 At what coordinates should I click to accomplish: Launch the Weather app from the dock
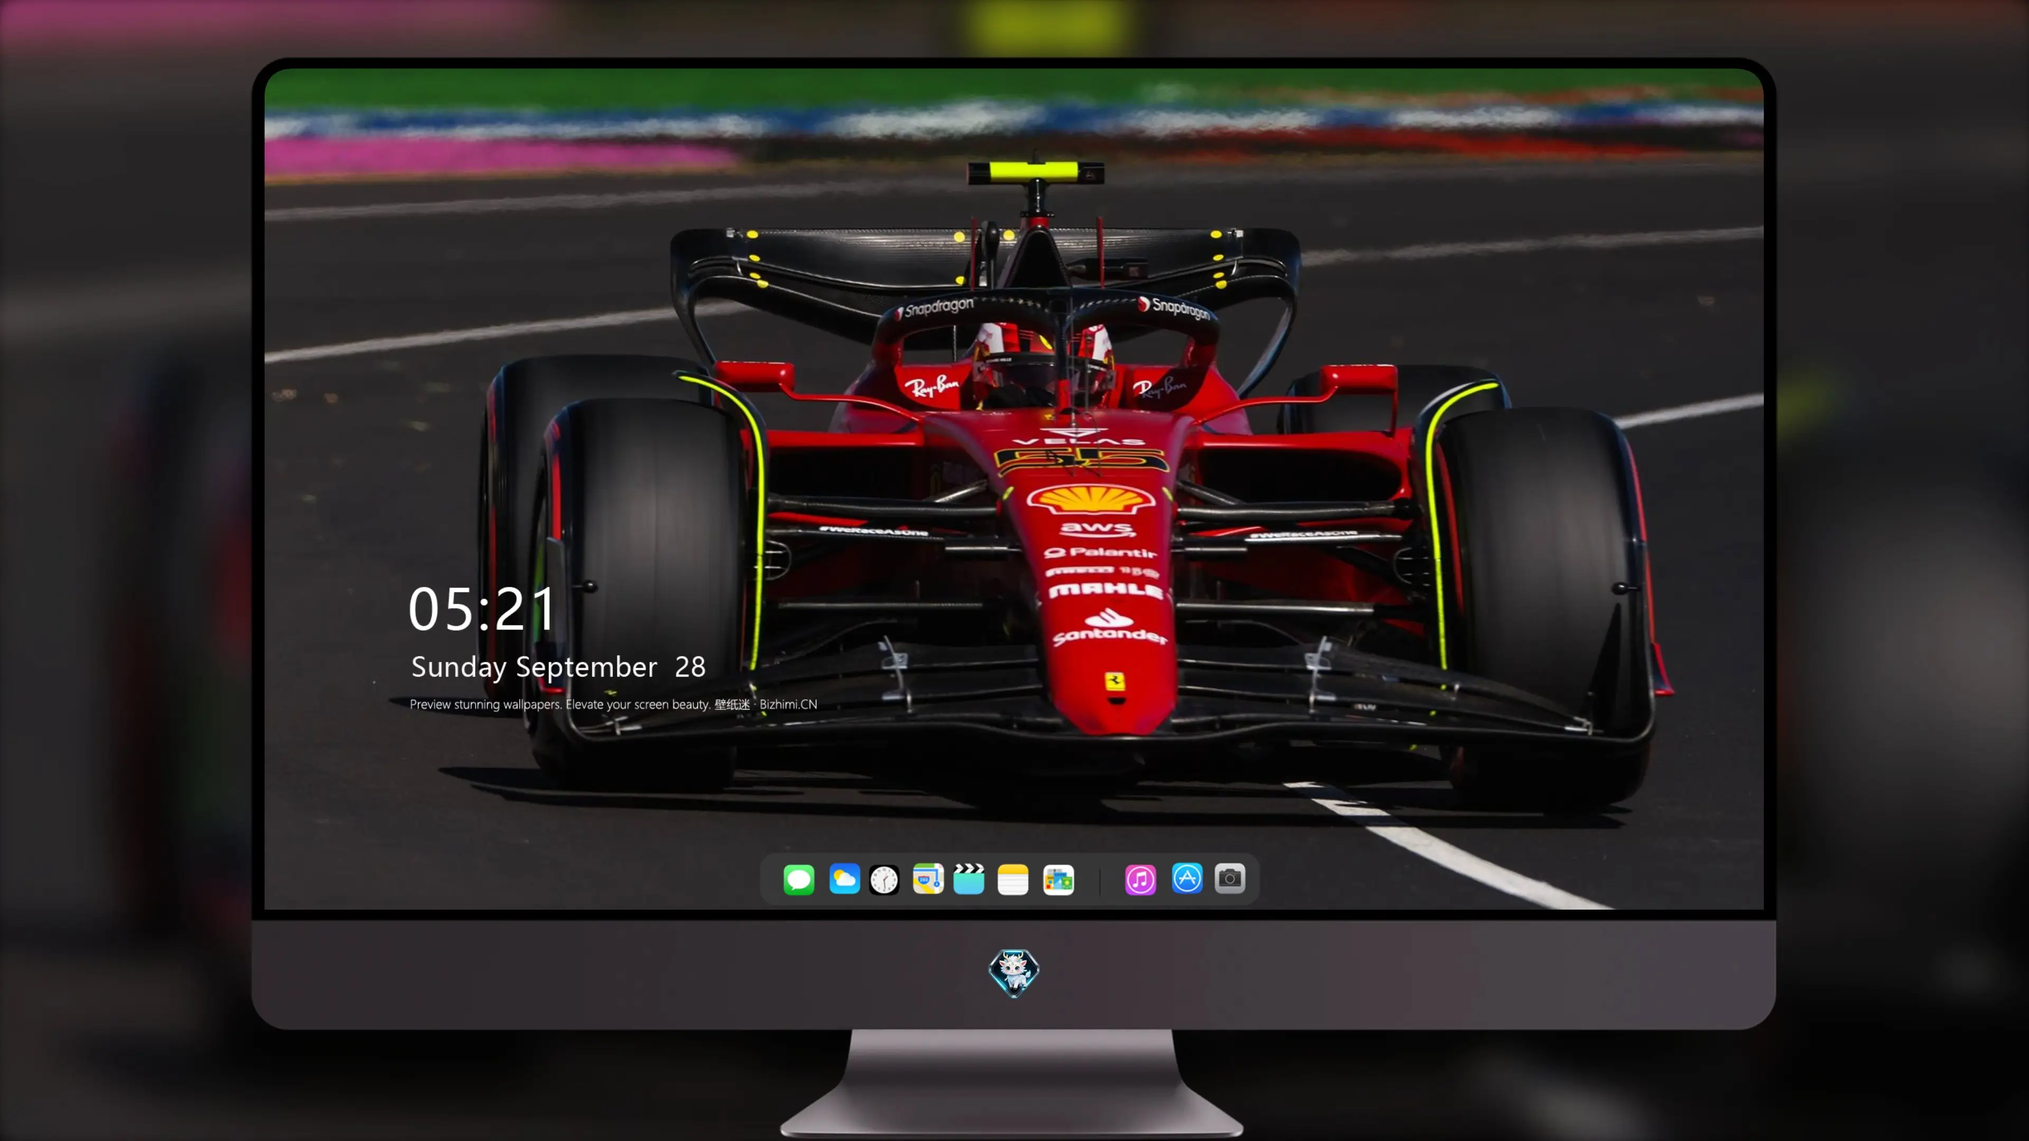click(844, 880)
